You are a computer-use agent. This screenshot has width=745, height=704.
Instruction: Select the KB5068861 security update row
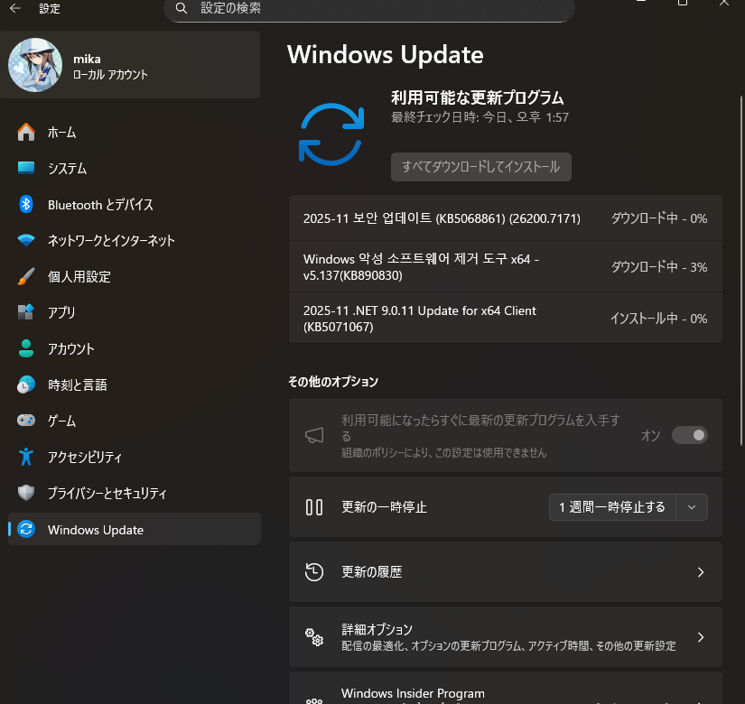pyautogui.click(x=506, y=218)
